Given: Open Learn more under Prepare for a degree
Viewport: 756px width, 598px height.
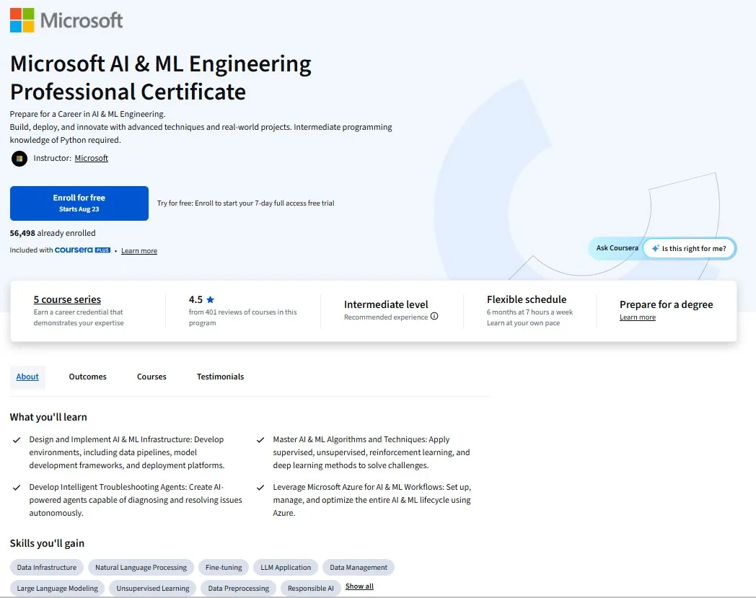Looking at the screenshot, I should pyautogui.click(x=638, y=317).
